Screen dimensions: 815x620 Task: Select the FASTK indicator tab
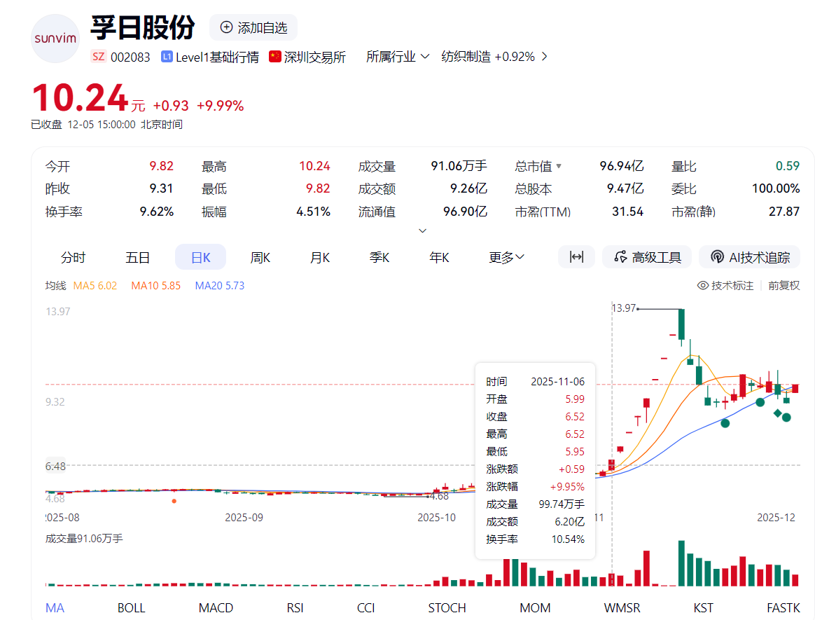(x=783, y=608)
